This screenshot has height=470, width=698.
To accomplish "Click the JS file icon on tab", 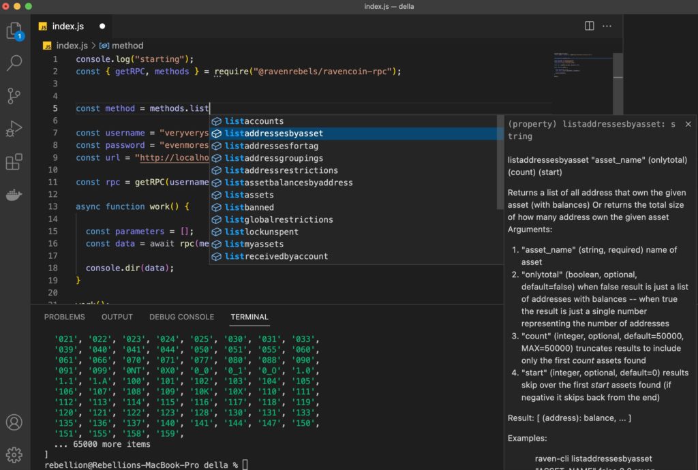I will click(43, 27).
